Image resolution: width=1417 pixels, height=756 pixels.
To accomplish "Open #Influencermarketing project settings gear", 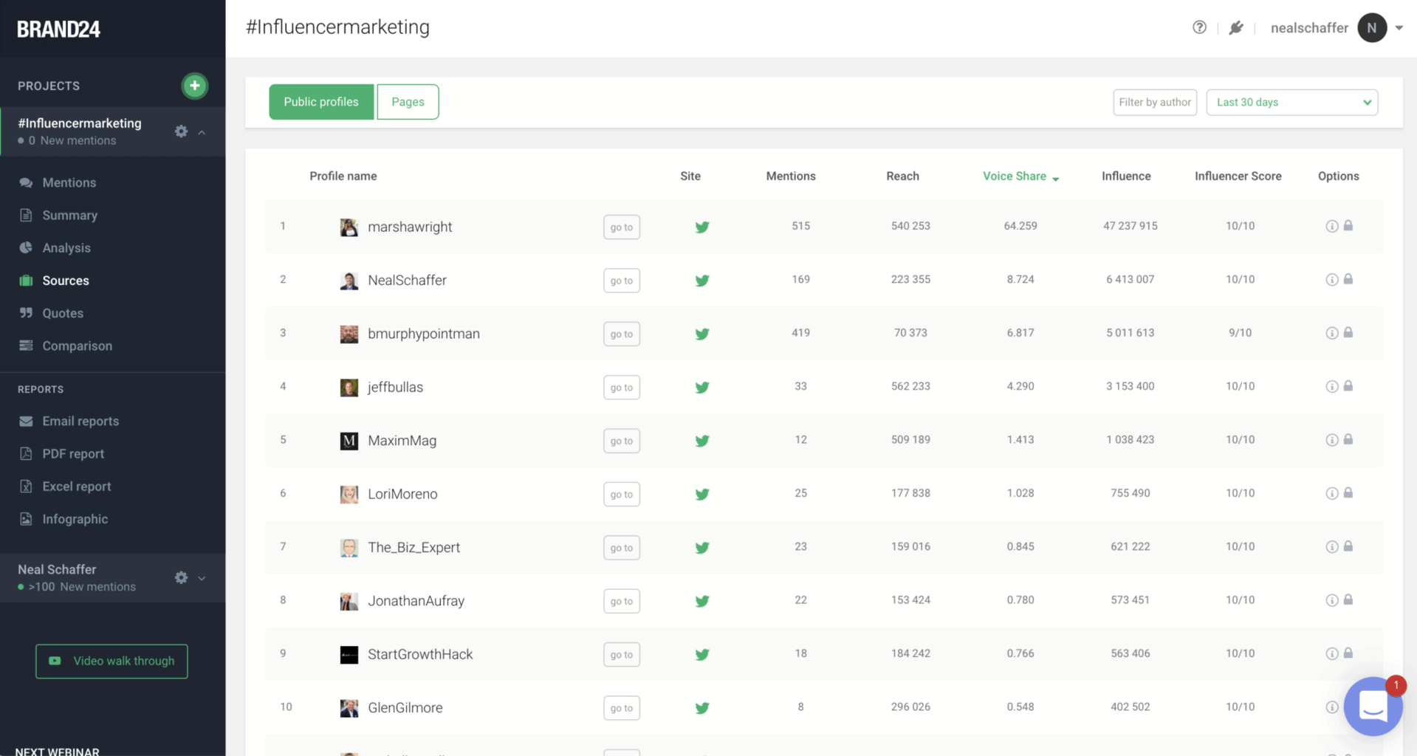I will [181, 131].
